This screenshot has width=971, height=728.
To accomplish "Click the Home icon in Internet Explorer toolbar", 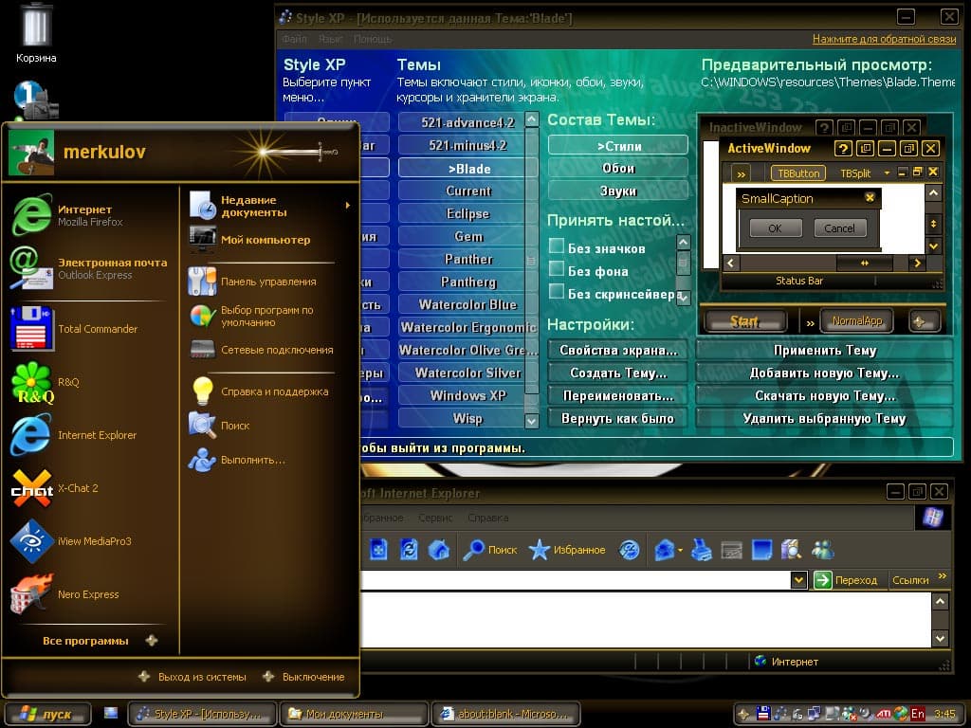I will 439,549.
